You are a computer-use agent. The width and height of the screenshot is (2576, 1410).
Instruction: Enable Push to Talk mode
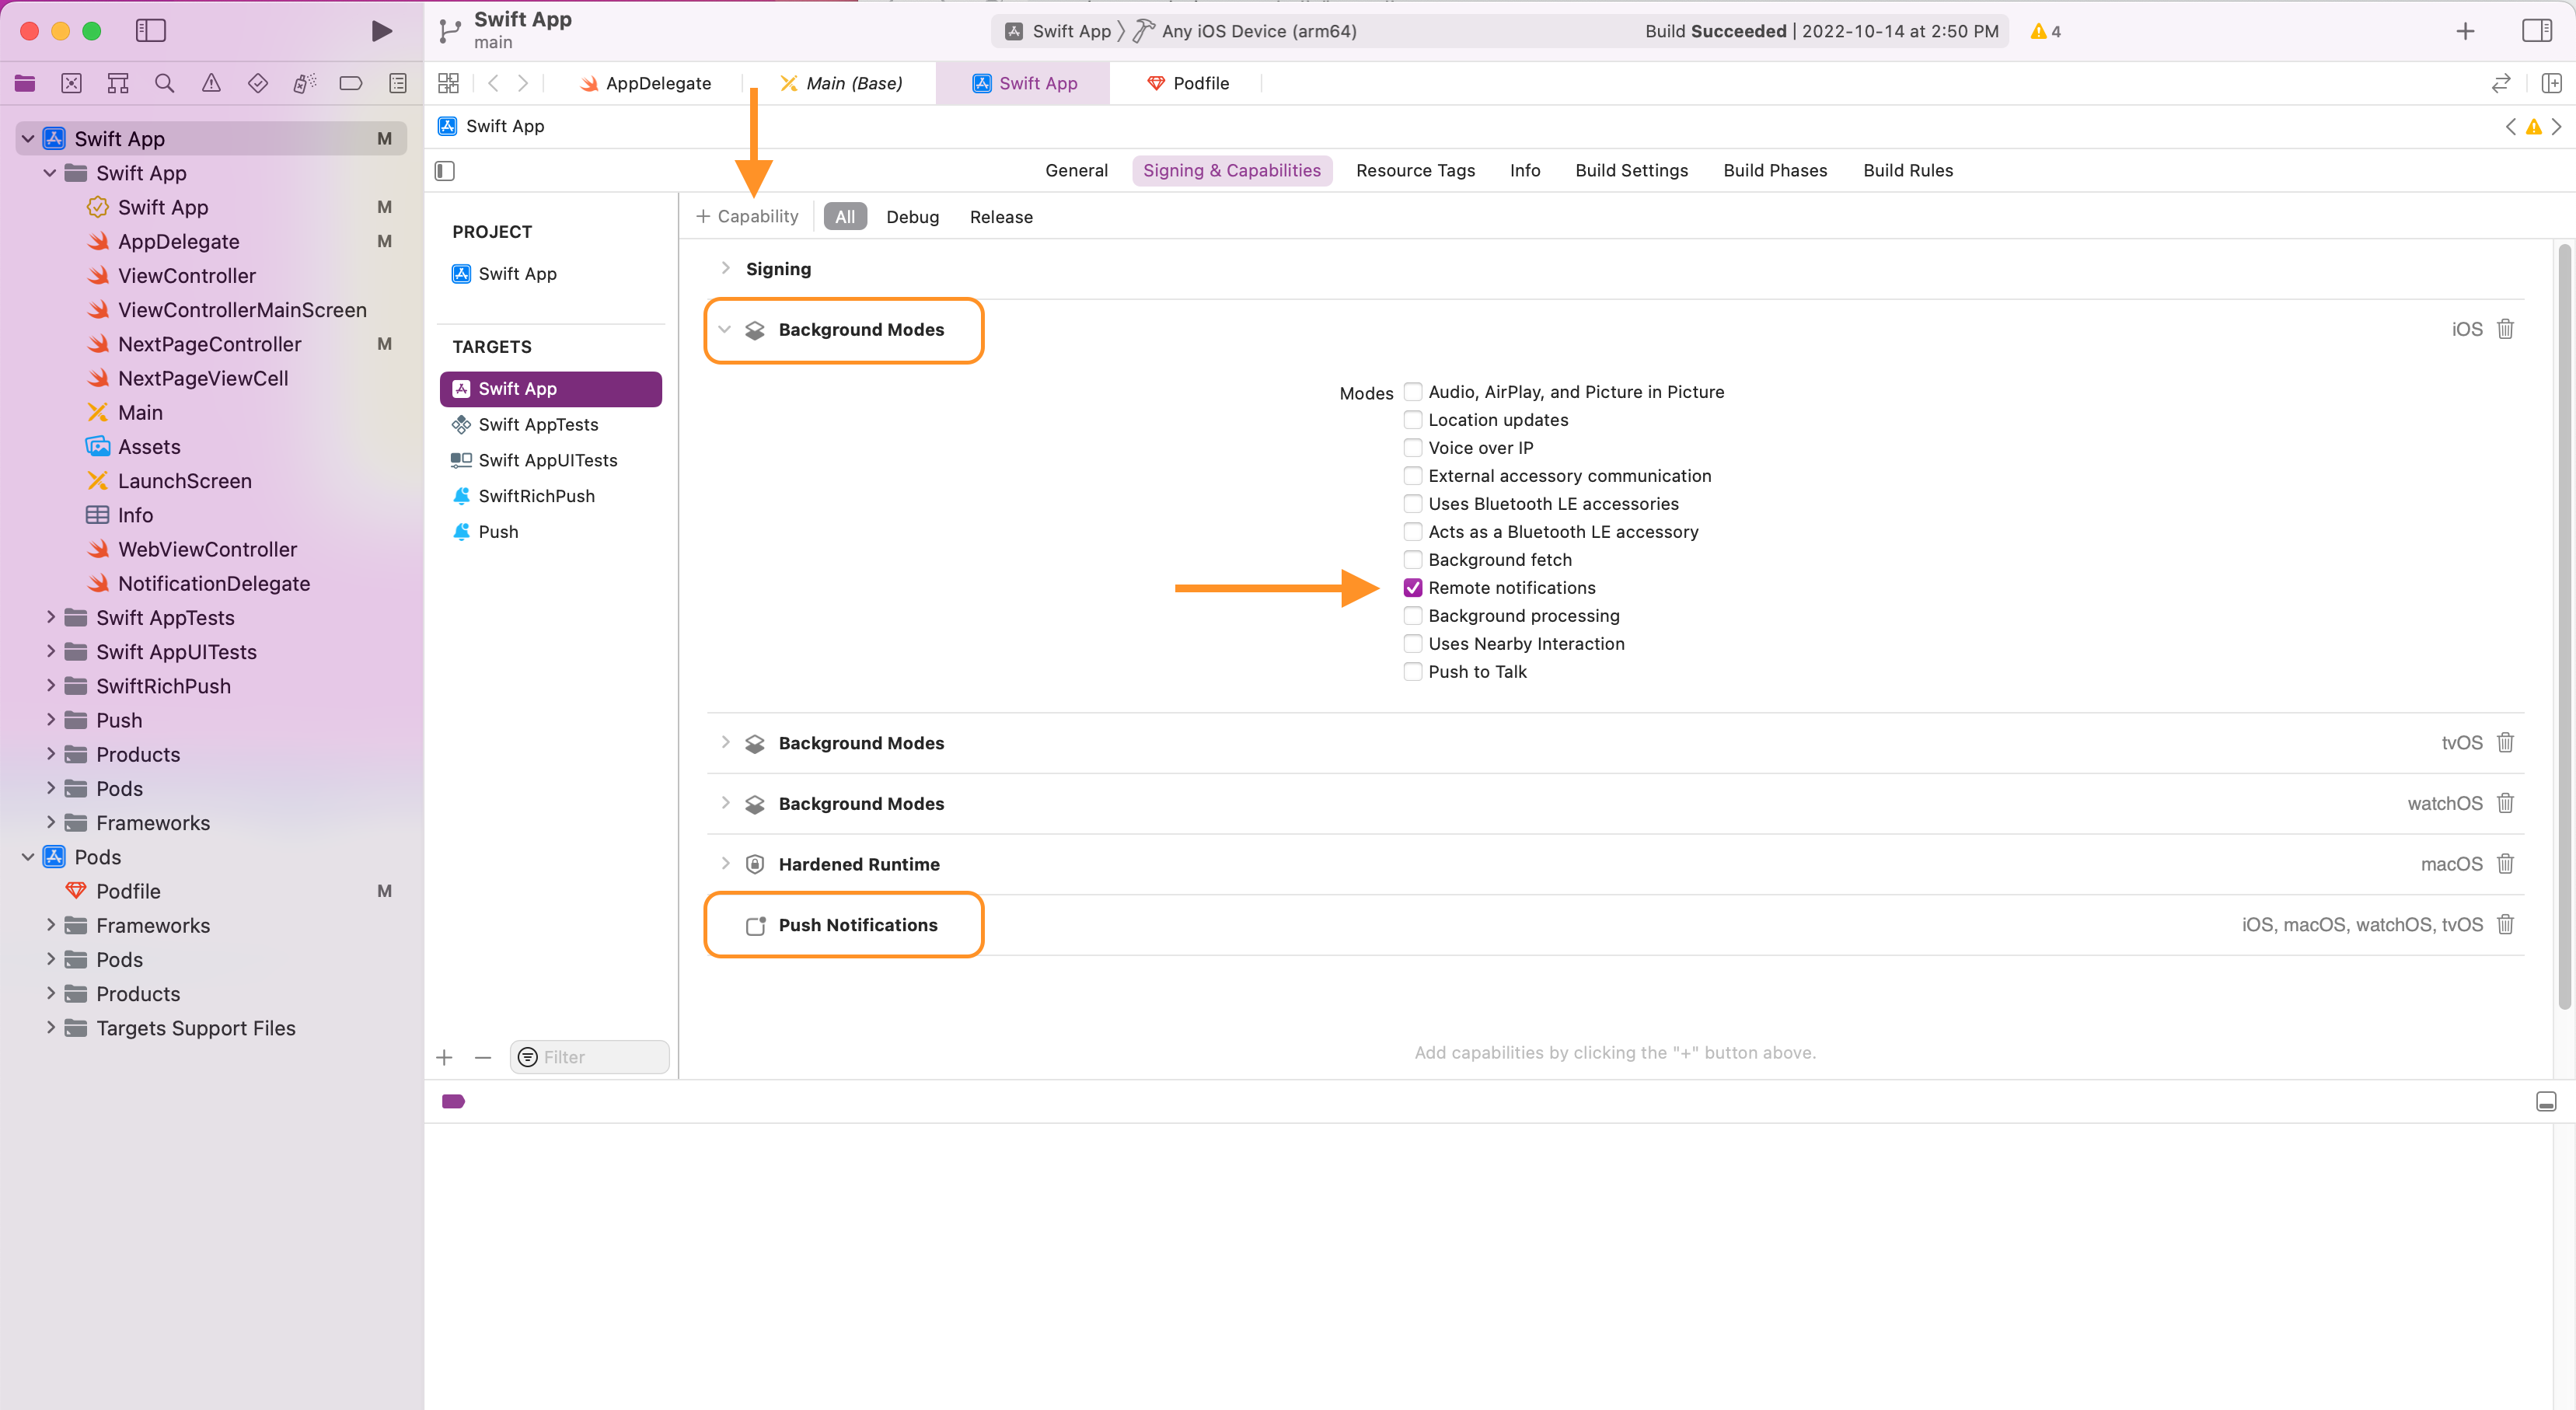[1413, 671]
